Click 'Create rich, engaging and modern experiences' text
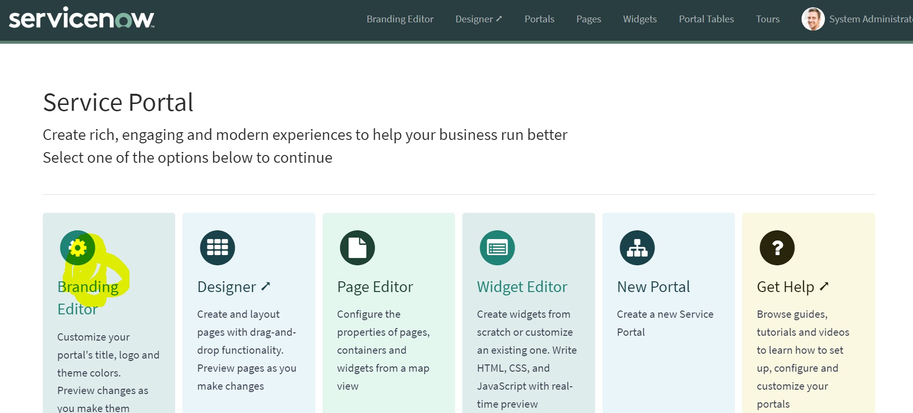 [305, 135]
